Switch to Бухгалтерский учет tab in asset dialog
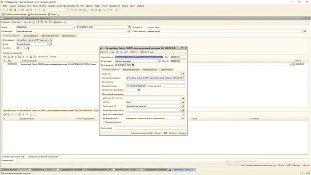This screenshot has width=311, height=175. 131,70
